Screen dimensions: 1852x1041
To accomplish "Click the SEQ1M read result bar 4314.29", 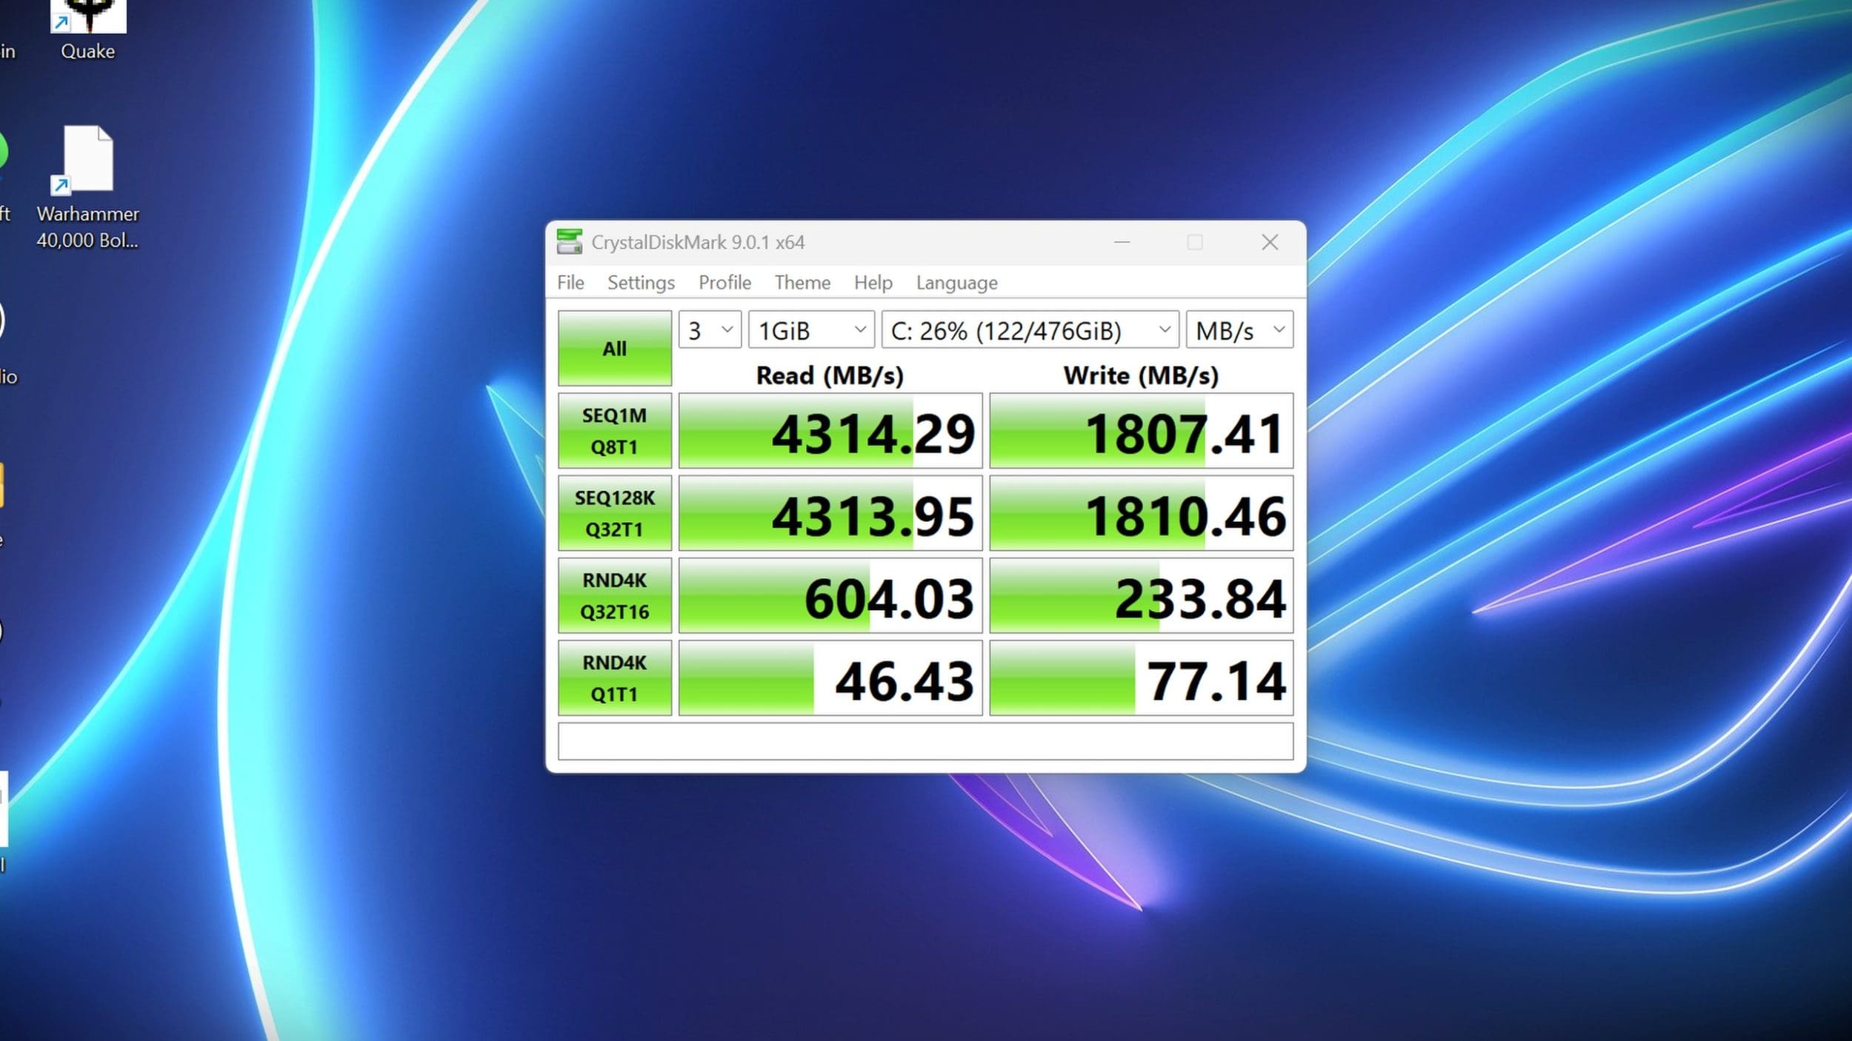I will tap(830, 432).
